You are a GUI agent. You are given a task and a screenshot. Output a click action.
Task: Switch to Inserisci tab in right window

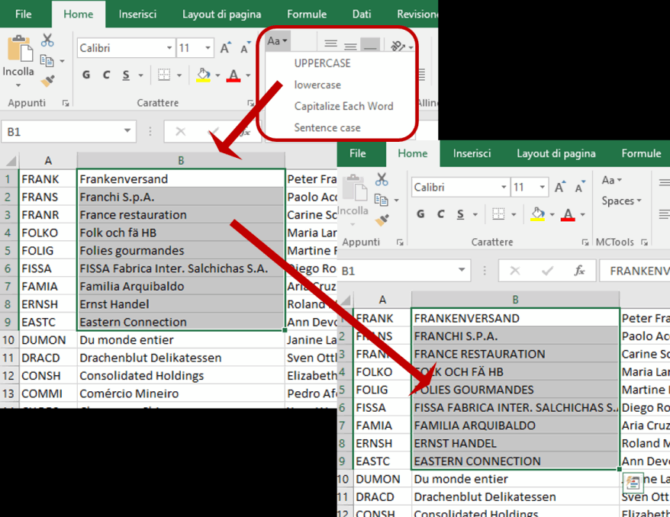(x=472, y=153)
